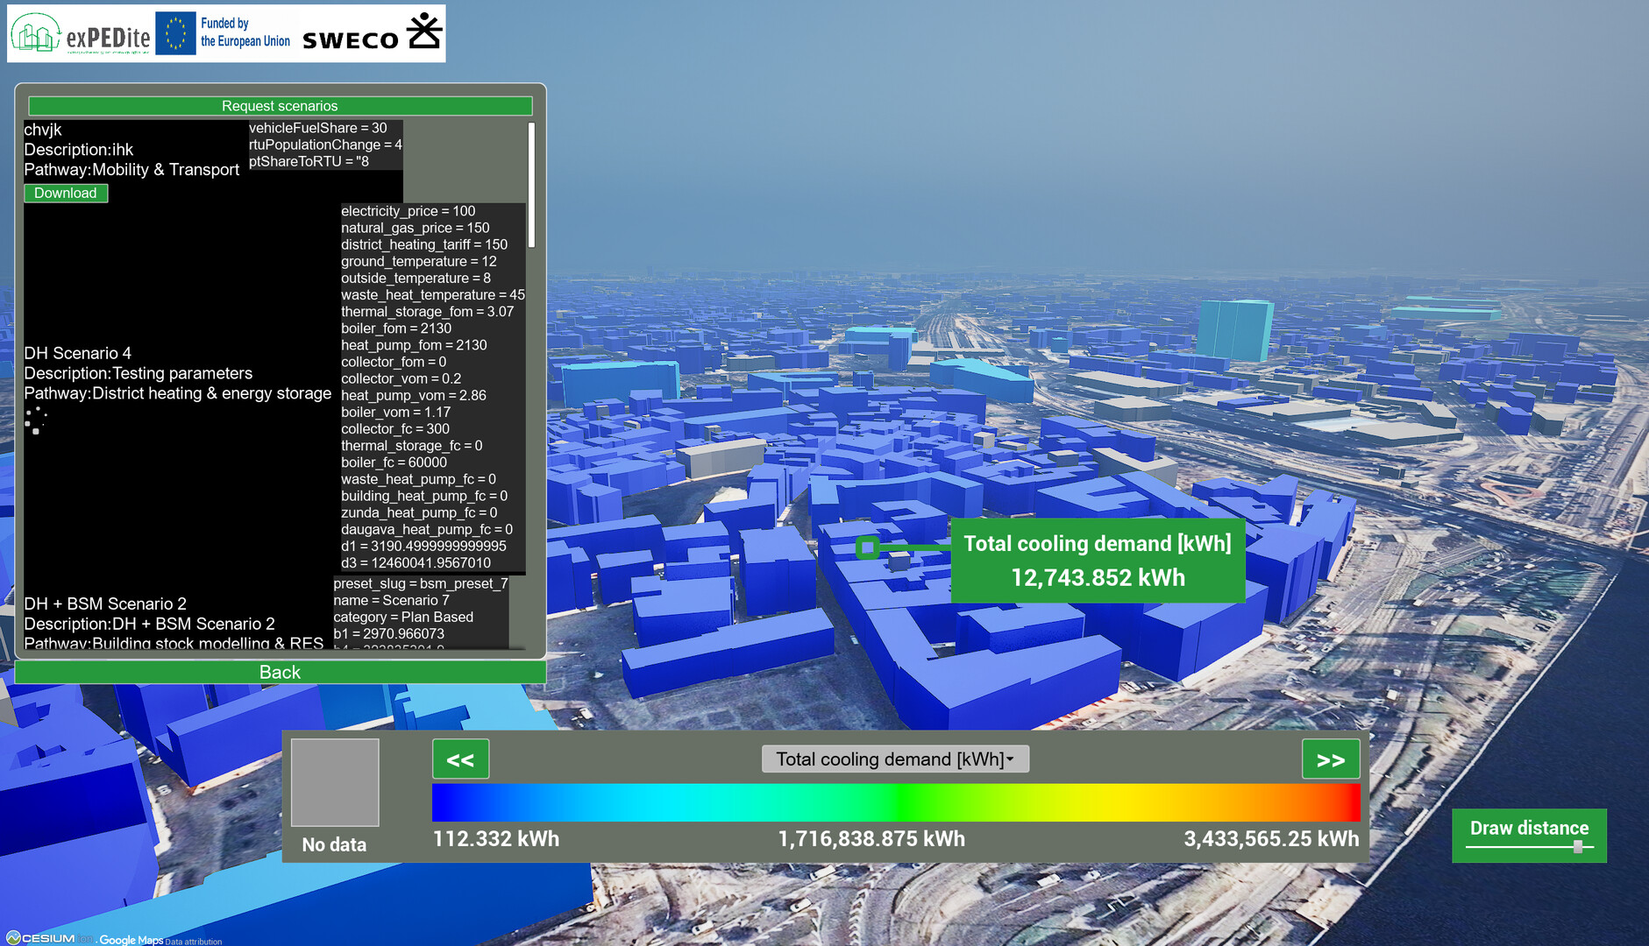Viewport: 1649px width, 946px height.
Task: Click 'waste_heat_temperature = 45' parameter
Action: (x=432, y=295)
